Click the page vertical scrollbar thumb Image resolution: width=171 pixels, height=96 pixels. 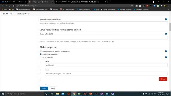point(170,27)
